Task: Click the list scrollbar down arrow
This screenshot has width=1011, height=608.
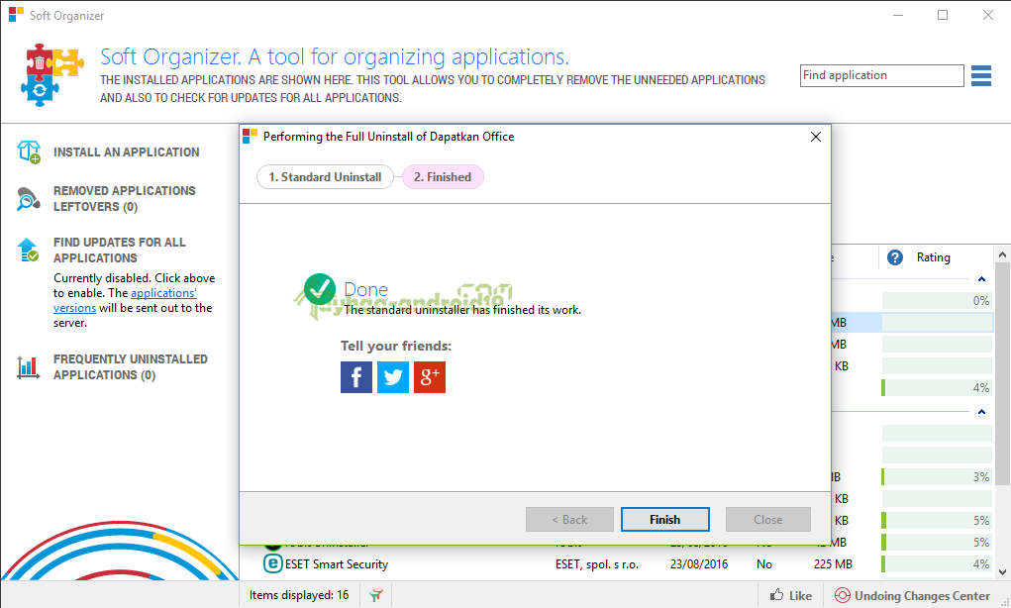Action: [1002, 571]
